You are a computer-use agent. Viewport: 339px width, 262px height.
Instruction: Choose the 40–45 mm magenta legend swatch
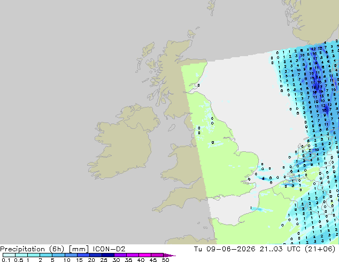(x=145, y=255)
